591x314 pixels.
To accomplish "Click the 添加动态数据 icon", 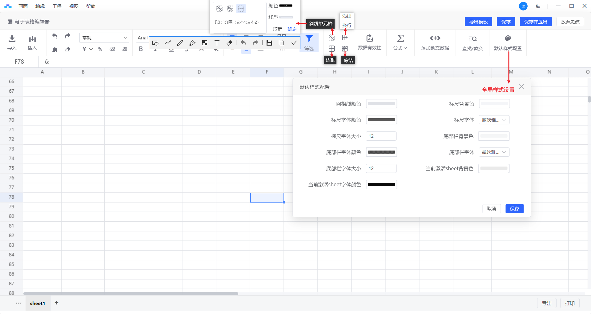I will tap(435, 38).
